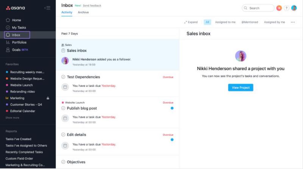Screen dimensions: 303x169
Task: Click unread blue dot on Publish blog post
Action: (x=172, y=108)
